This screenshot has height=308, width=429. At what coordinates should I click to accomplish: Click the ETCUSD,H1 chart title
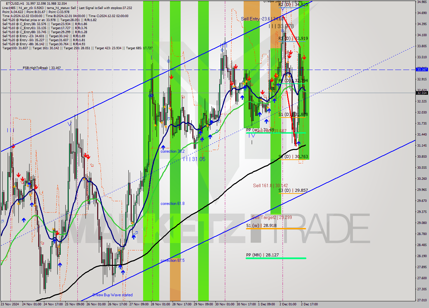click(15, 3)
